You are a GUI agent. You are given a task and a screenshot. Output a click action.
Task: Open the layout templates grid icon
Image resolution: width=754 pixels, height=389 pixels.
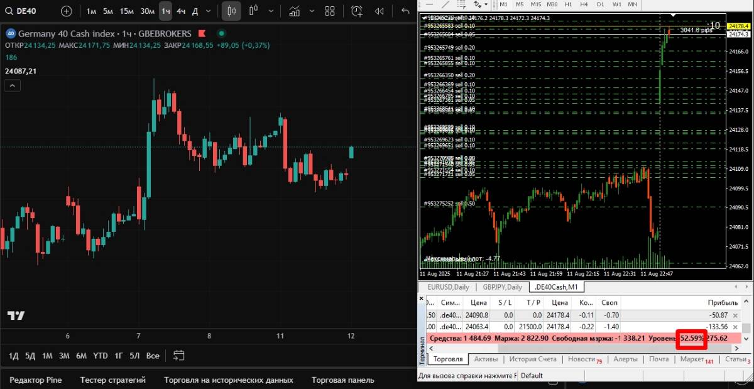coord(330,11)
